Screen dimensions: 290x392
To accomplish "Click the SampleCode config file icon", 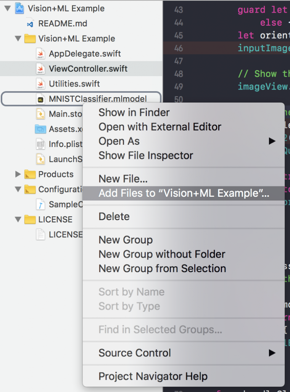I will [40, 204].
